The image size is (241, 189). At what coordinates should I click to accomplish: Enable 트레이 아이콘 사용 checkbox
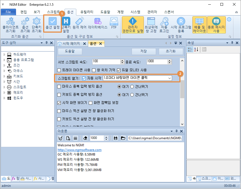[x=59, y=70]
